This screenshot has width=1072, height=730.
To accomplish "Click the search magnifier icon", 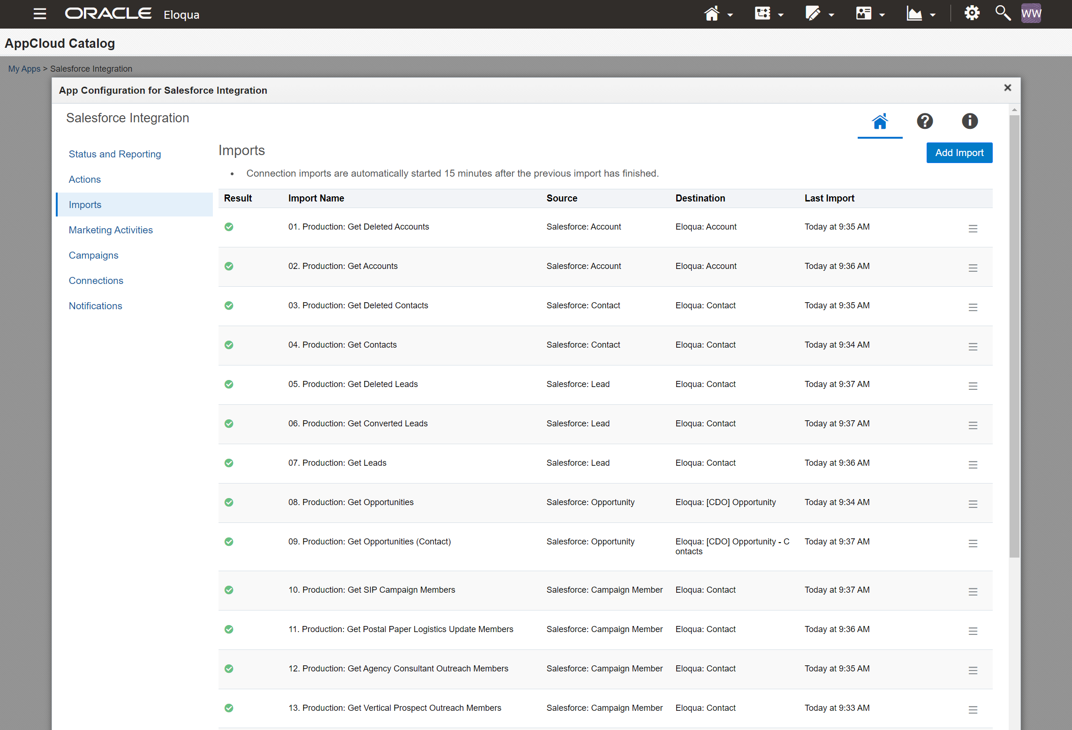I will point(1003,13).
